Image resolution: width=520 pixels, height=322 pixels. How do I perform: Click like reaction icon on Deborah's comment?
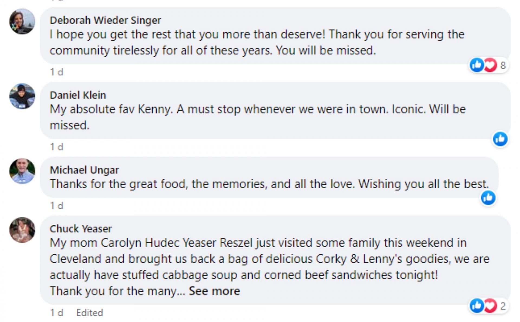click(477, 65)
